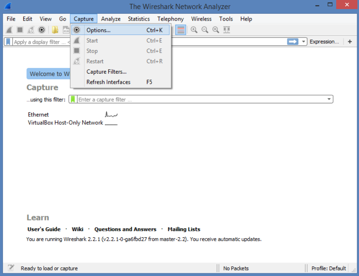Screen dimensions: 359x276
Task: Click the Ethernet traffic sparkline graph
Action: (x=111, y=114)
